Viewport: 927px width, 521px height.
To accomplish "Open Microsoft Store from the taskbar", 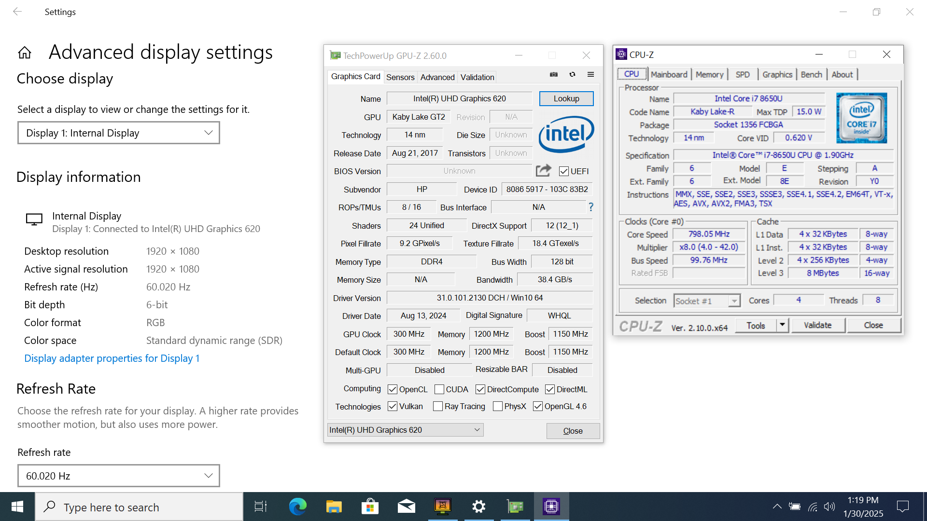I will [370, 507].
